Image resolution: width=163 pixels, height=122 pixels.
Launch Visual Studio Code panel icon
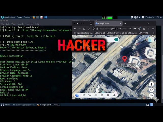[x=45, y=17]
